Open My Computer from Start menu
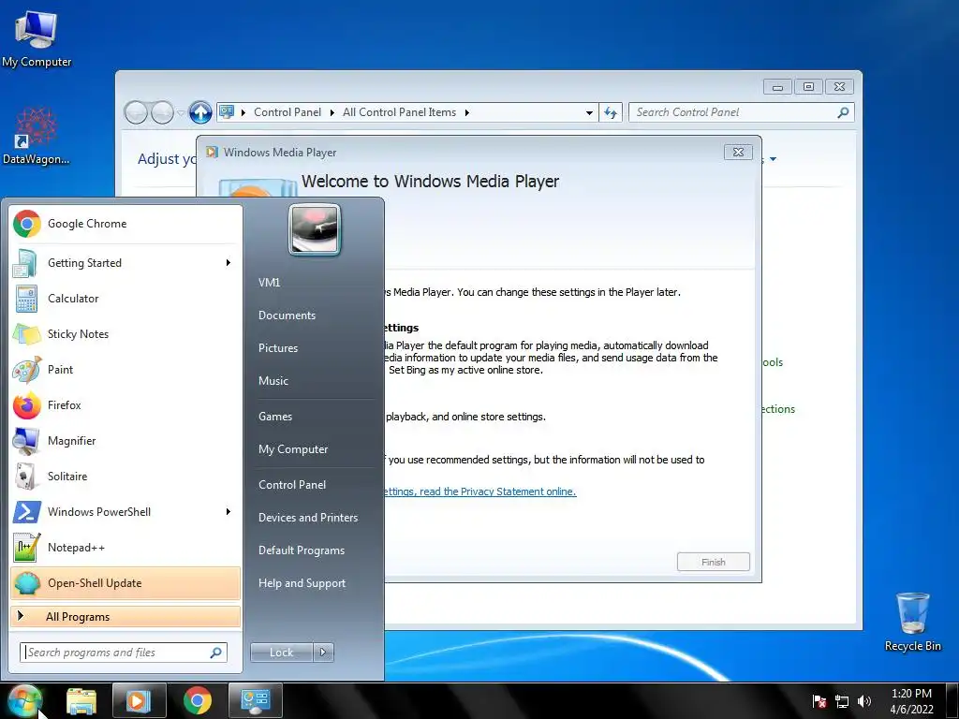Viewport: 959px width, 719px height. coord(293,449)
